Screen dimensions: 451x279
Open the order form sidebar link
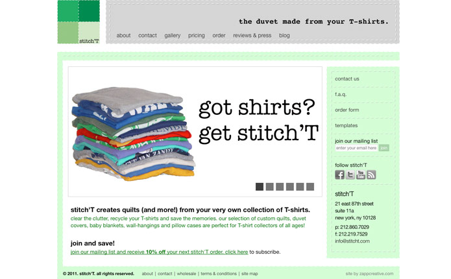point(347,110)
